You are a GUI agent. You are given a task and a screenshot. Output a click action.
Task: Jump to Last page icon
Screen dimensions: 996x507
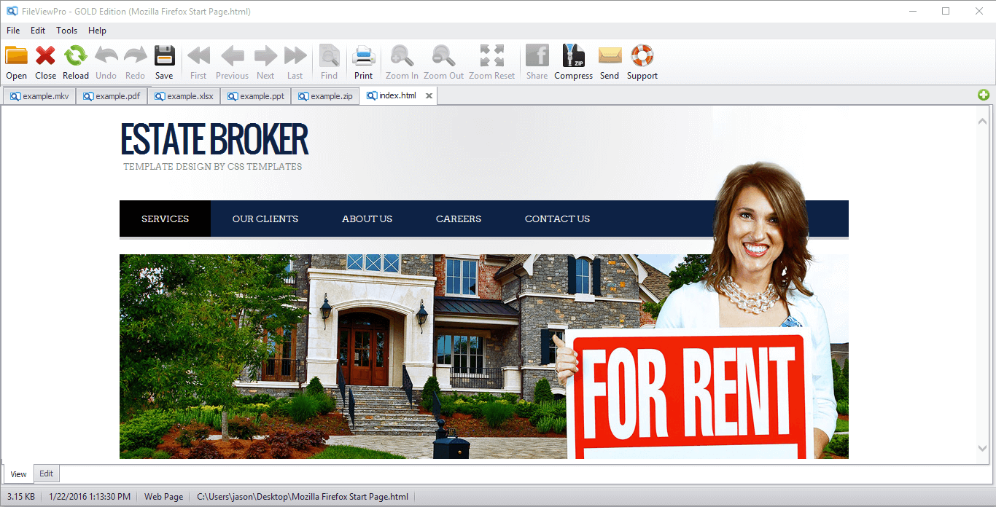click(295, 56)
